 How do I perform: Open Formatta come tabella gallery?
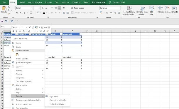(x=142, y=11)
